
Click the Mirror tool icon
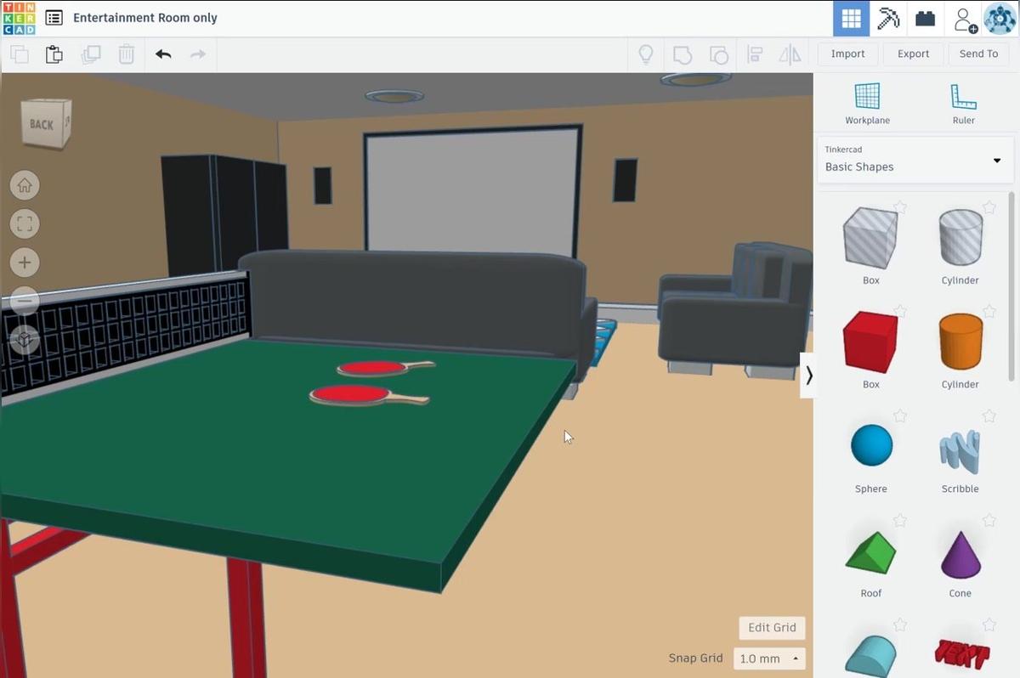click(x=790, y=54)
